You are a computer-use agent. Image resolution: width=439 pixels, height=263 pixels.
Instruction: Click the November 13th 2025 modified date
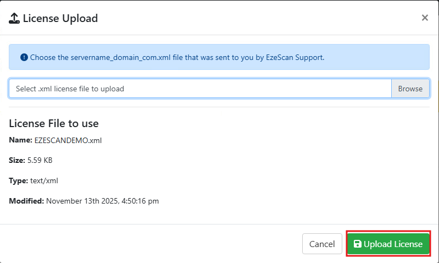click(x=102, y=201)
